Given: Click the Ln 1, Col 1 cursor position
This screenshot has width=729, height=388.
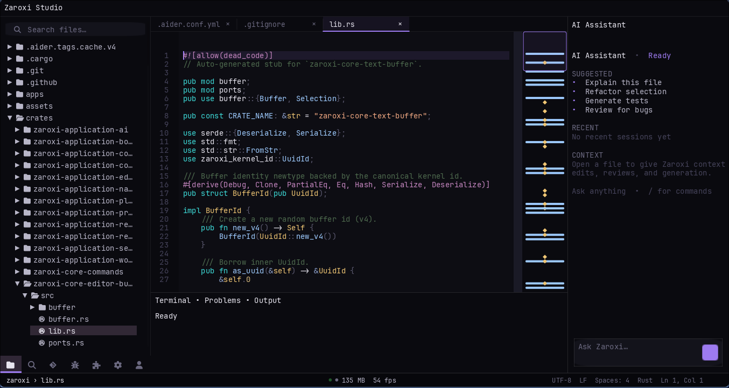Looking at the screenshot, I should tap(682, 380).
